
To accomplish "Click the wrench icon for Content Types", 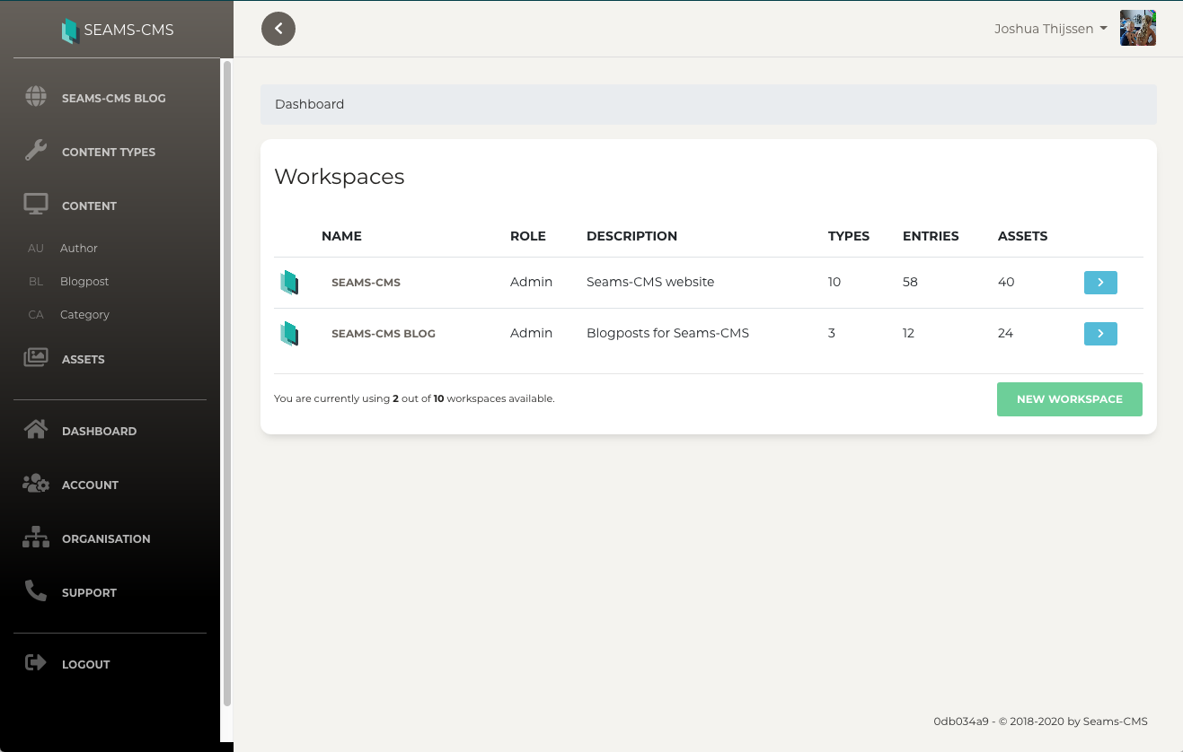I will tap(36, 151).
